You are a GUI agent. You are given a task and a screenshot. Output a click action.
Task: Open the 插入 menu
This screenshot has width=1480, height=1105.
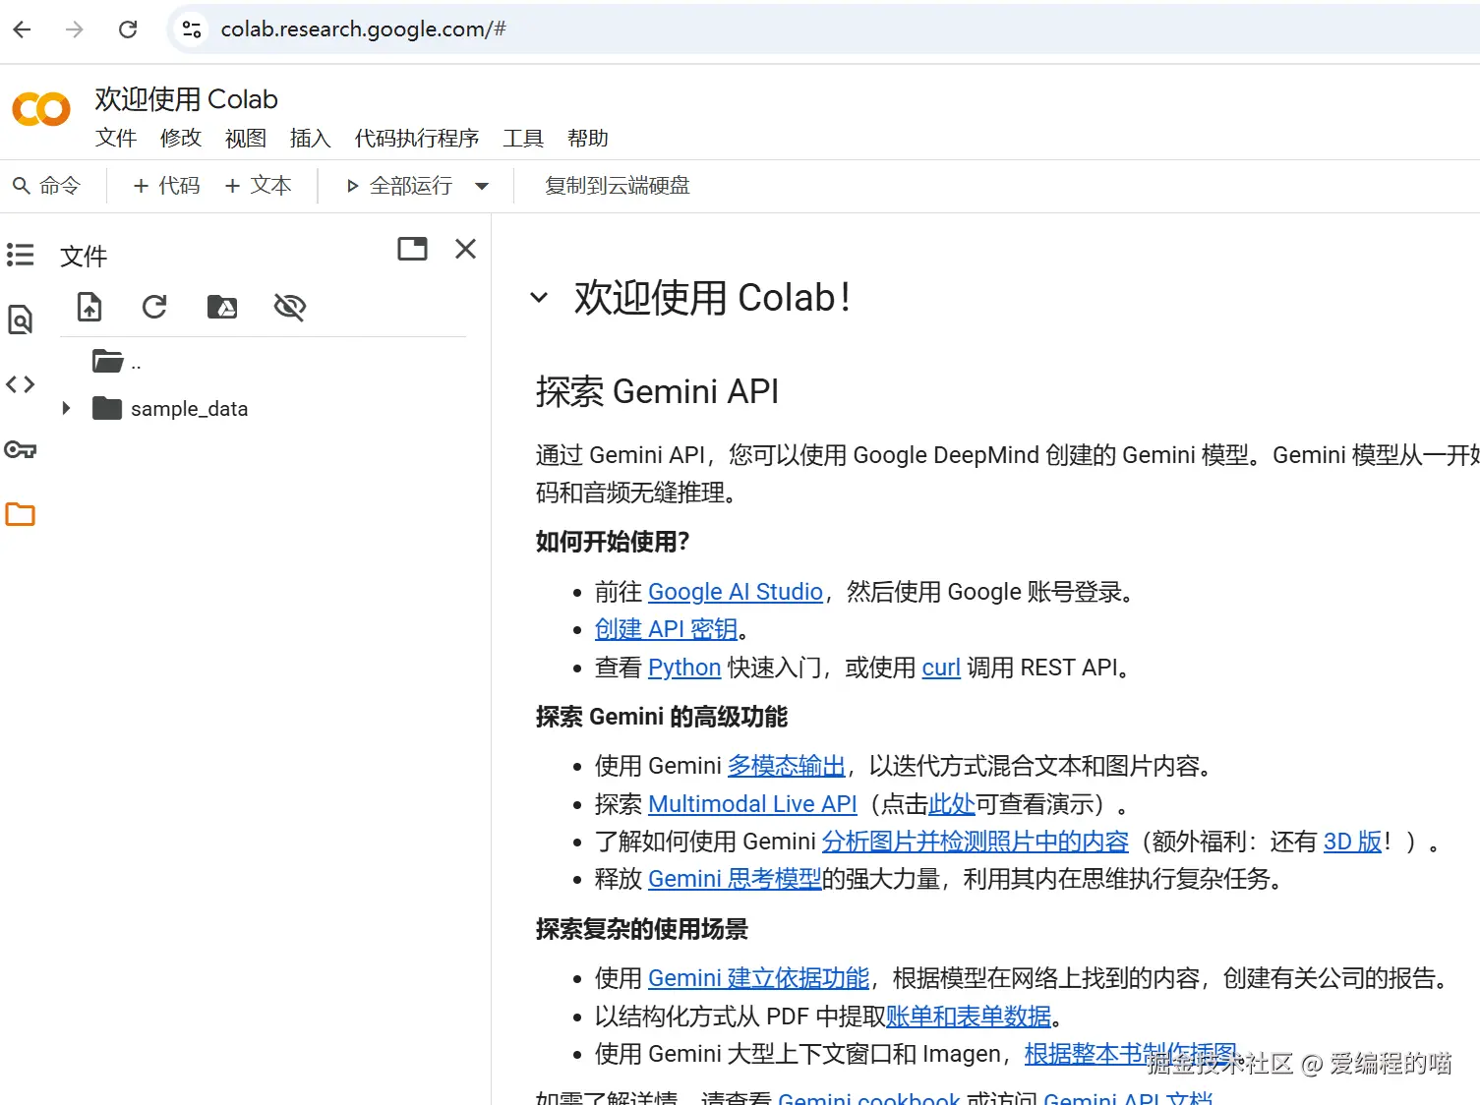[x=311, y=139]
